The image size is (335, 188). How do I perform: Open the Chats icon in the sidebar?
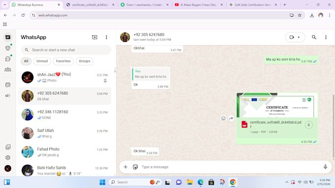(8, 37)
